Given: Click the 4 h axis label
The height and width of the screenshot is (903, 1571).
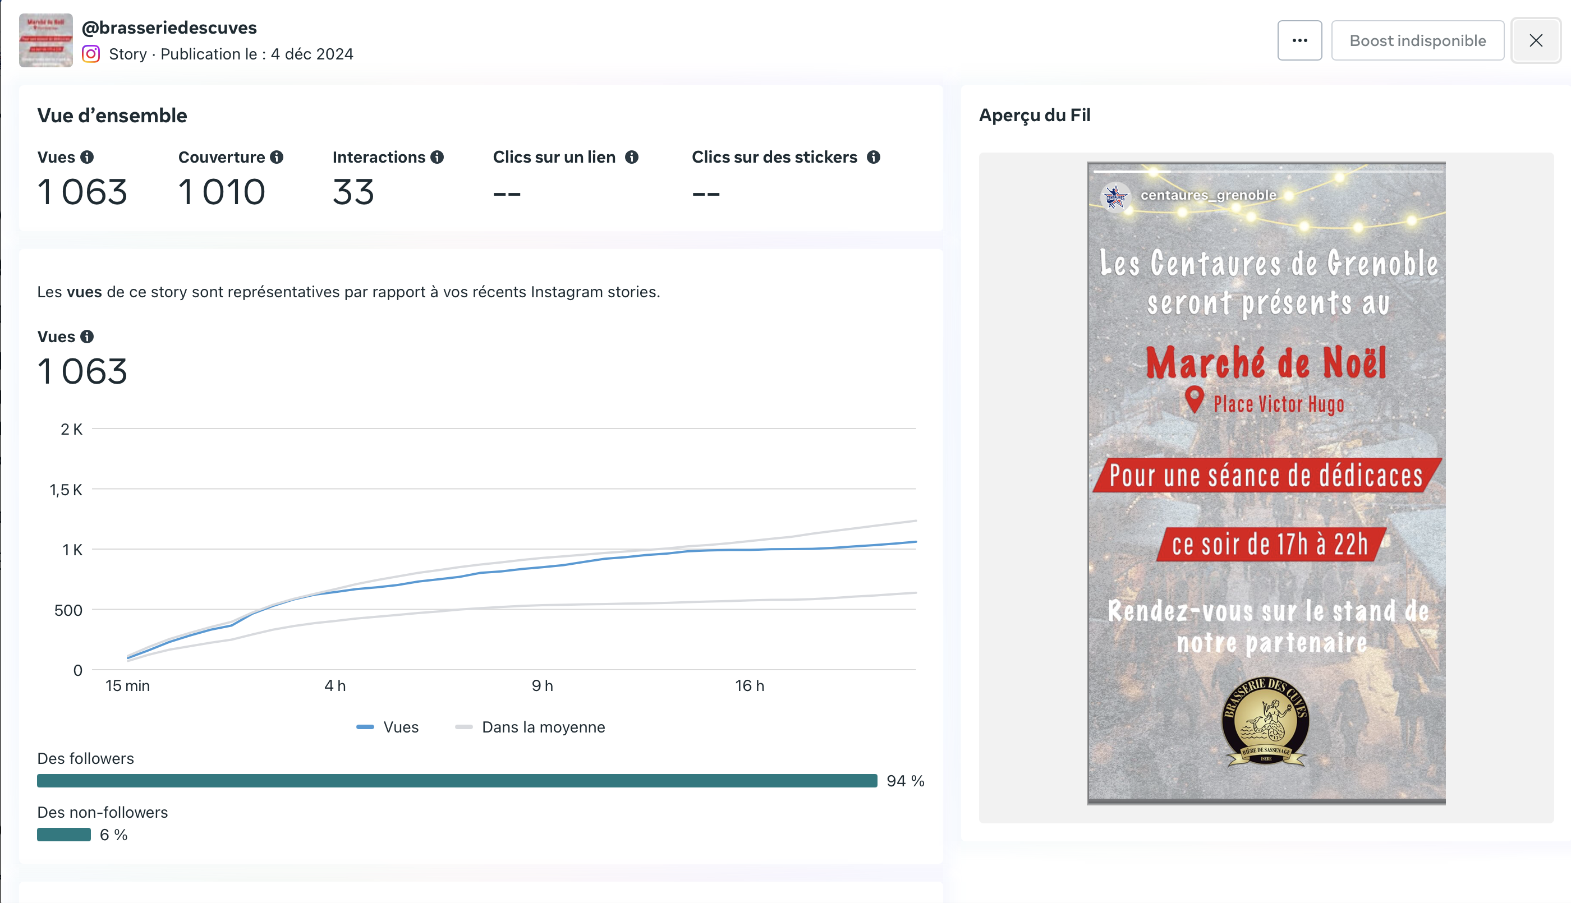Looking at the screenshot, I should click(x=335, y=686).
